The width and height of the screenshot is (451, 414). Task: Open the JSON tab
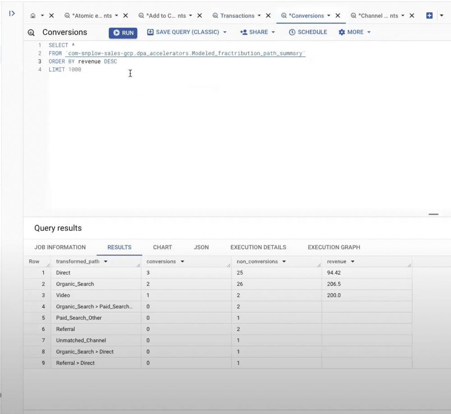(x=201, y=247)
